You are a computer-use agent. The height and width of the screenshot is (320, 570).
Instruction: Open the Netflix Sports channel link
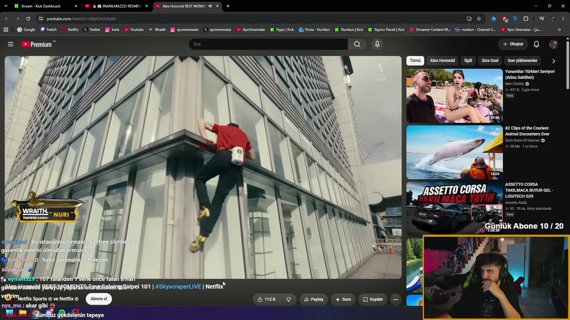(33, 299)
